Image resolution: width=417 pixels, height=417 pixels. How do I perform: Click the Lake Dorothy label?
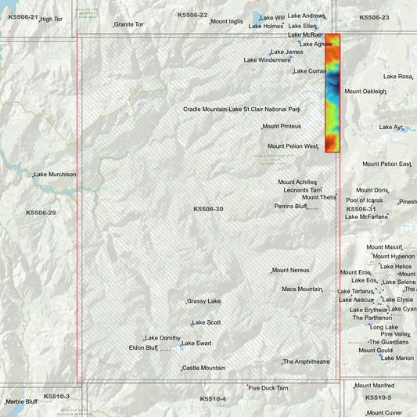tap(163, 338)
